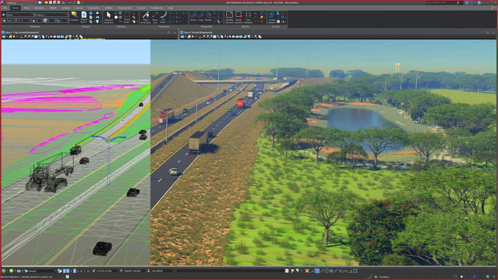This screenshot has width=498, height=280.
Task: Open Attach Tools in the Primary group
Action: point(84,17)
